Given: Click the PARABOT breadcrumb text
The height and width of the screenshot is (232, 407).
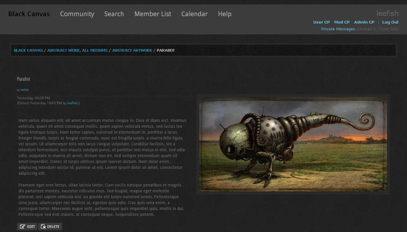Looking at the screenshot, I should [x=166, y=50].
